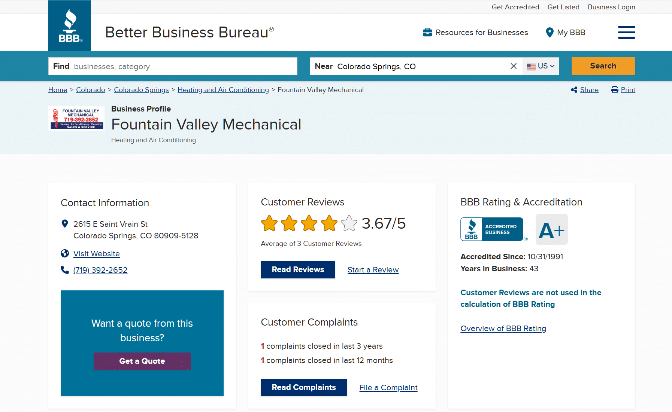Open Business Login in top menu
Screen dimensions: 672x412
(611, 7)
